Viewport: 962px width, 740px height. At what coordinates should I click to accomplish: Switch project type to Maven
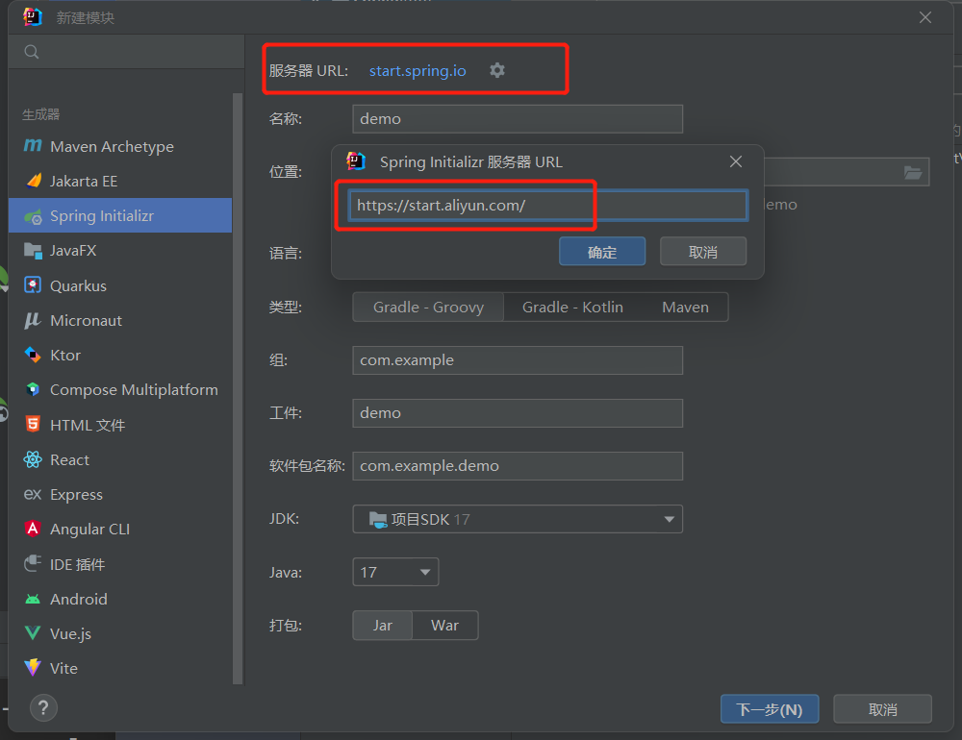685,307
